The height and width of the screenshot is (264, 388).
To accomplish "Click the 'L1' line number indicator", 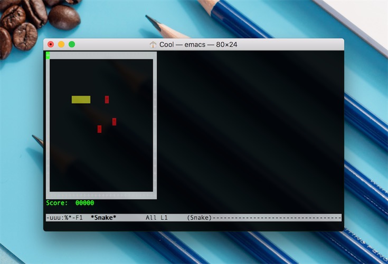I will [164, 218].
